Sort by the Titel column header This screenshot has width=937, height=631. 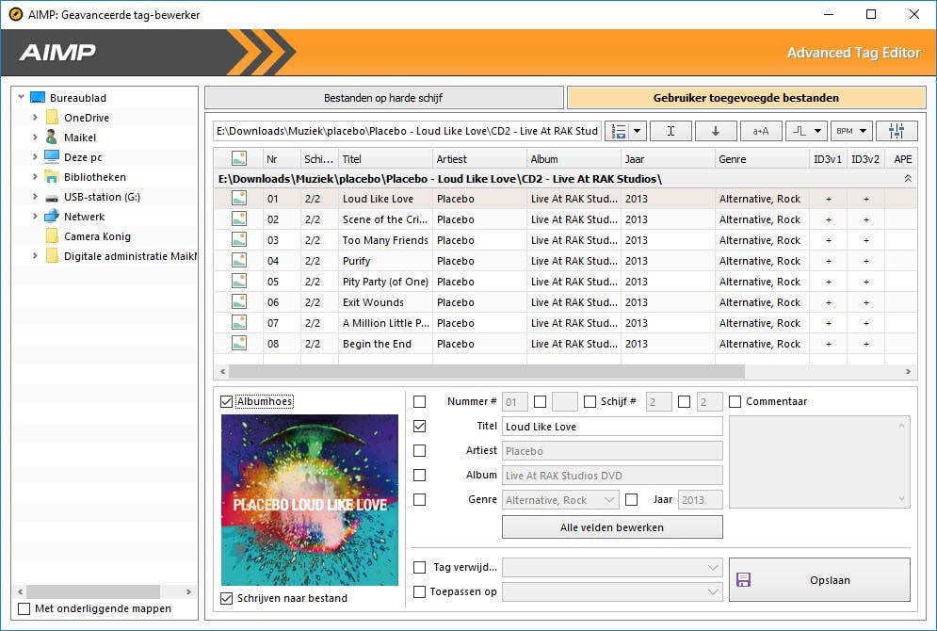pyautogui.click(x=385, y=159)
